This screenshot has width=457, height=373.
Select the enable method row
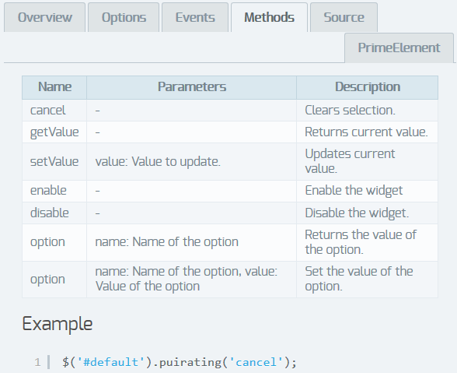point(230,191)
